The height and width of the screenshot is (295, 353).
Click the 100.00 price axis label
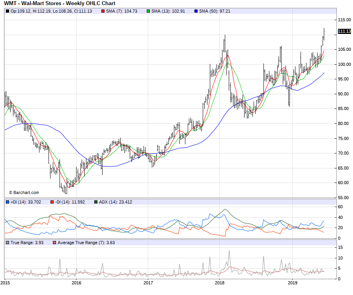point(344,64)
